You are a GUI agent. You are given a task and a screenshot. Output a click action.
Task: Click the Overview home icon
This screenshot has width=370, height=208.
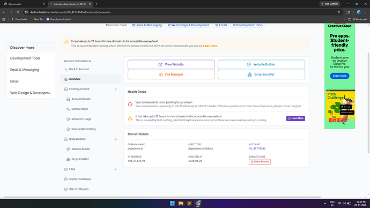click(x=66, y=79)
